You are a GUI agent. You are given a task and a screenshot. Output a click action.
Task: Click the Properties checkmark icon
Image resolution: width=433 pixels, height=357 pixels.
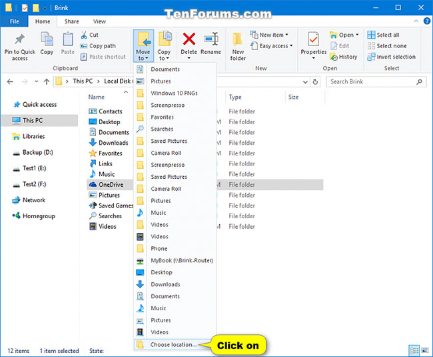(x=314, y=39)
